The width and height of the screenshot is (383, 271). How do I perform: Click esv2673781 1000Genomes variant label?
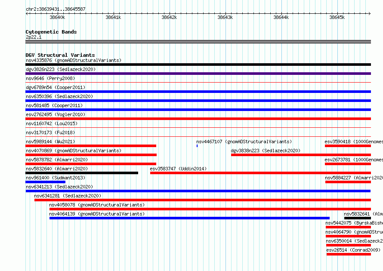coord(354,160)
